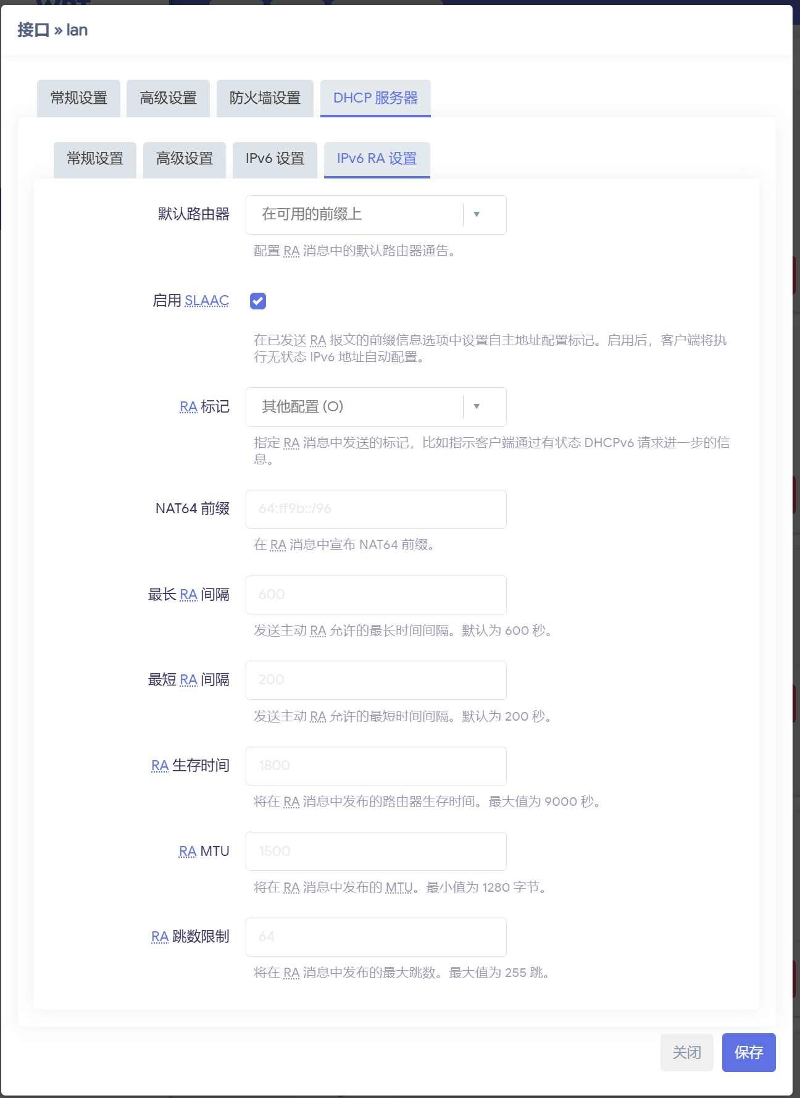Click the RA abbreviation in RA 跳数限制 label

[x=160, y=937]
